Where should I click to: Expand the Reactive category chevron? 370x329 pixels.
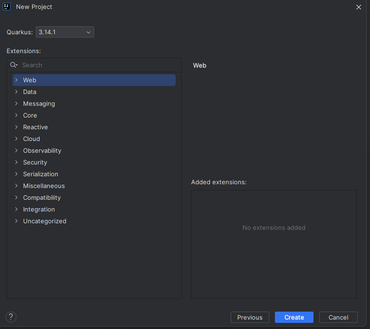pyautogui.click(x=16, y=127)
